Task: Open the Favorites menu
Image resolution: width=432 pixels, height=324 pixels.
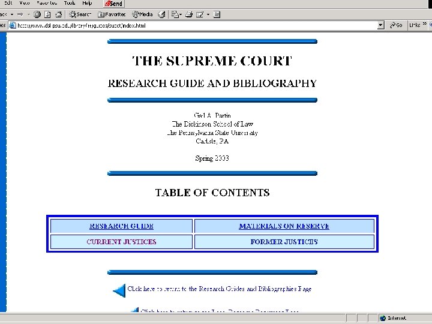Action: point(47,3)
